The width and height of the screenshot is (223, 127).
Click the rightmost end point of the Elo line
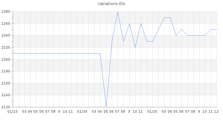point(217,29)
